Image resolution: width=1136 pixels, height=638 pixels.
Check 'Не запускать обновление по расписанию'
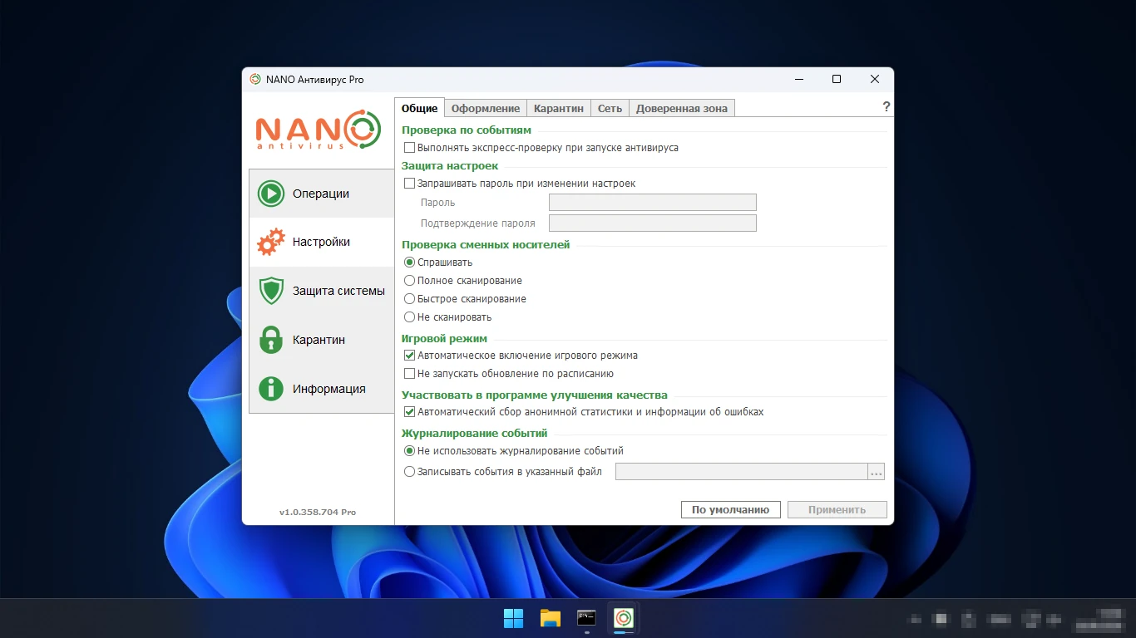[x=409, y=374]
